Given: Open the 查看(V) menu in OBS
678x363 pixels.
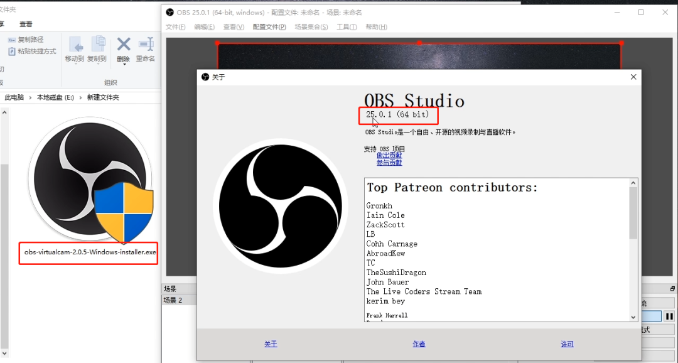Looking at the screenshot, I should coord(234,27).
